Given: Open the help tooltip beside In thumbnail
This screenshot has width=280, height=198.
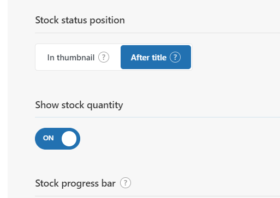Looking at the screenshot, I should point(104,57).
